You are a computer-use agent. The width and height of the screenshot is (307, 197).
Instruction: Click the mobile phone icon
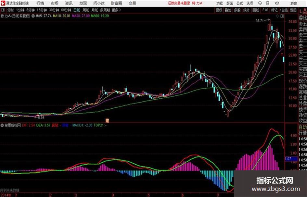[268, 3]
